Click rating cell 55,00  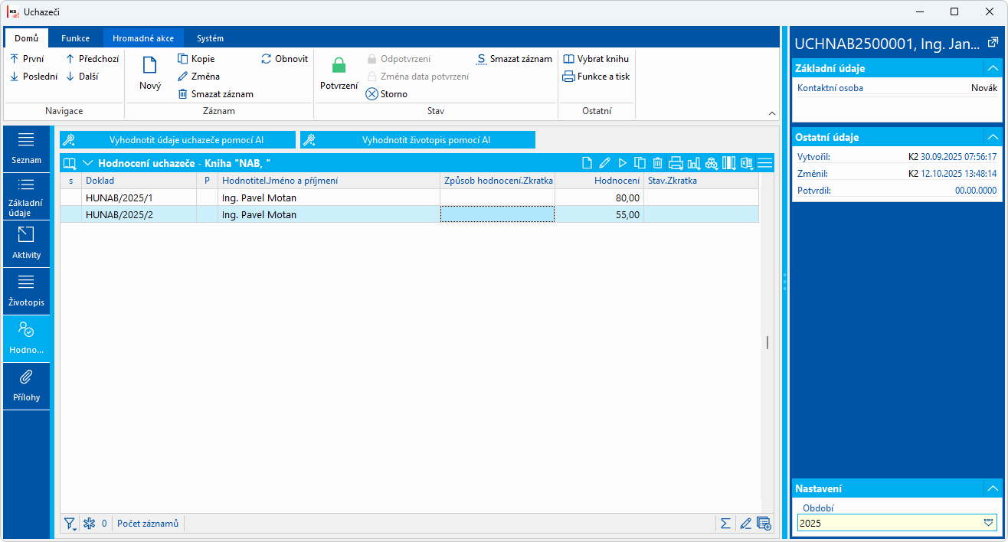(x=599, y=215)
